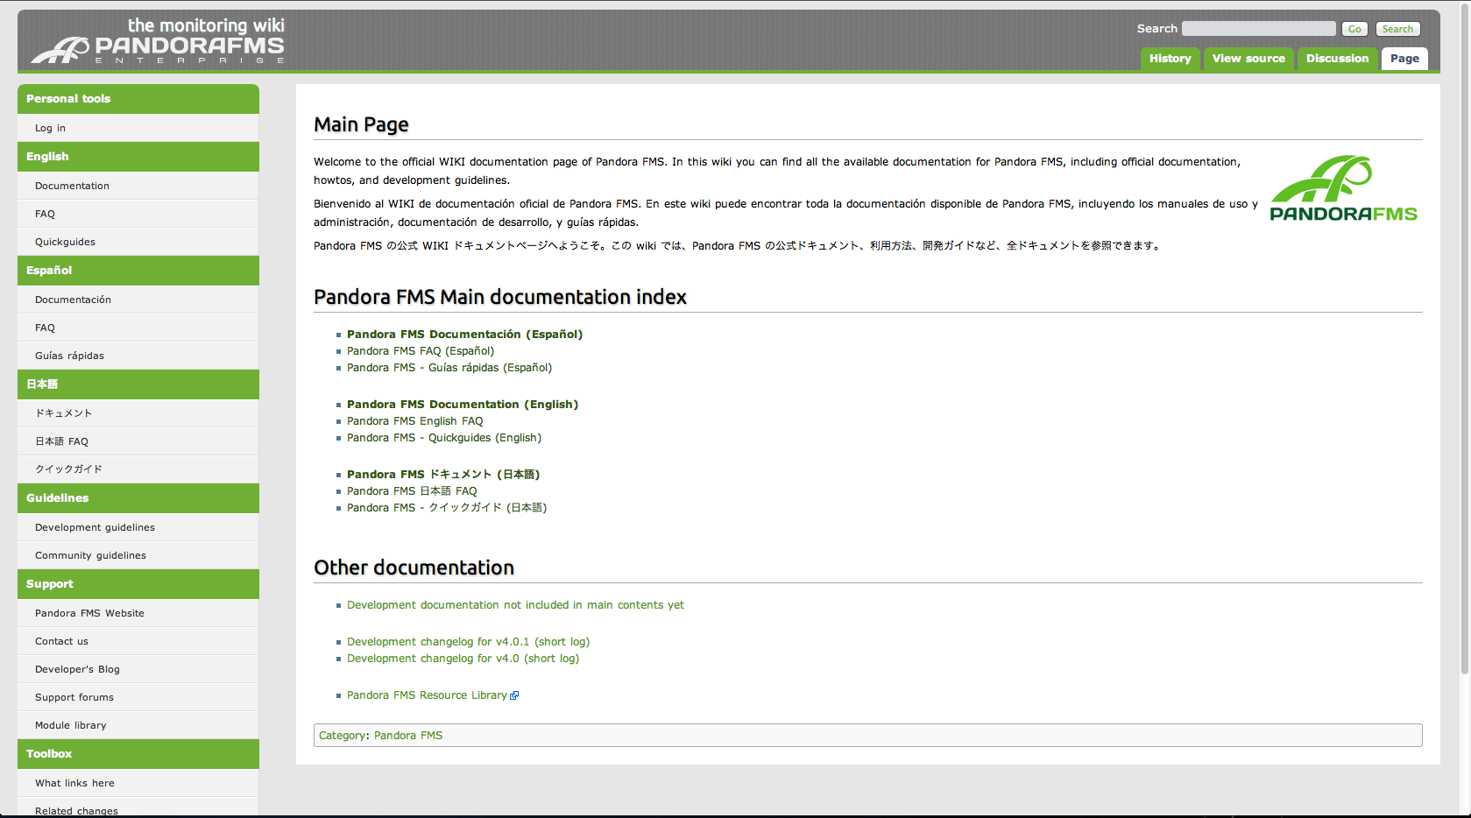The height and width of the screenshot is (818, 1471).
Task: Open 日本語 FAQ in the sidebar
Action: 61,441
